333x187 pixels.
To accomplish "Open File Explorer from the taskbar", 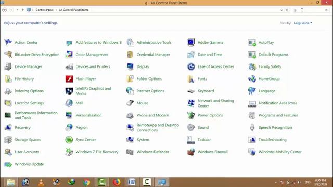I will click(x=10, y=182).
